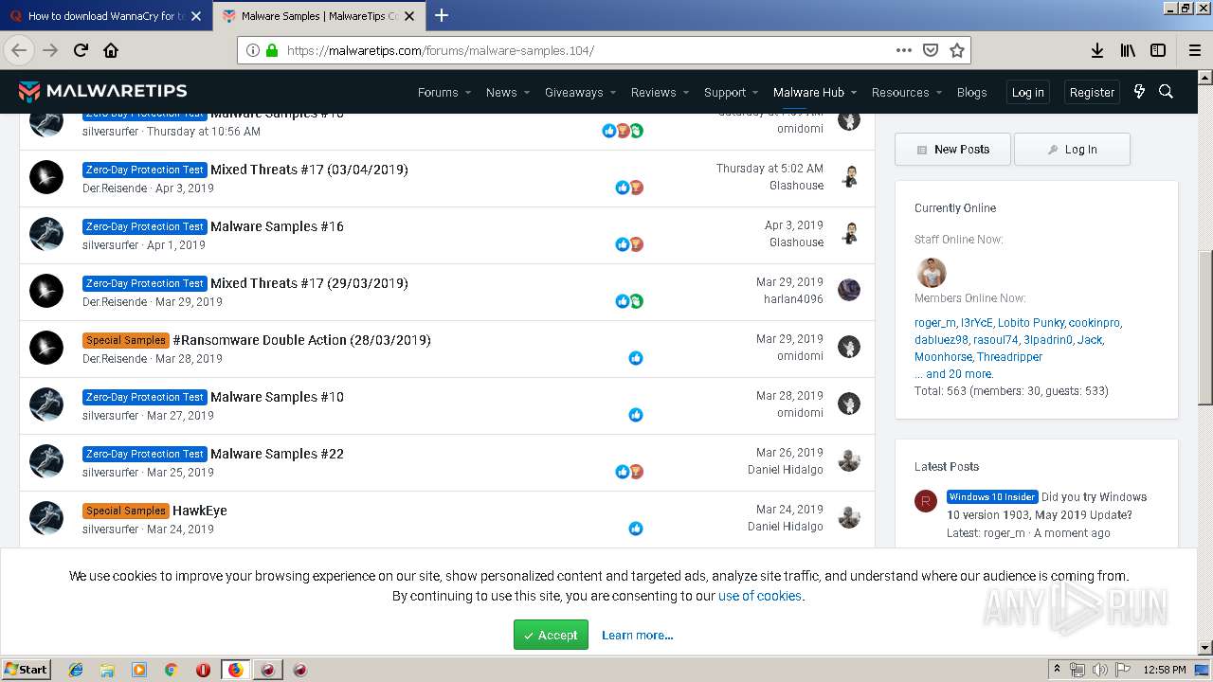Open member Lobito Punky profile link

point(1031,323)
